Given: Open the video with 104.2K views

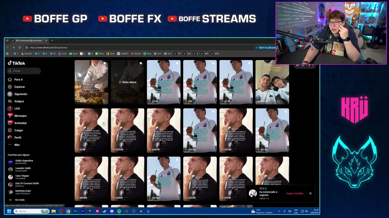Looking at the screenshot, I should coord(272,82).
